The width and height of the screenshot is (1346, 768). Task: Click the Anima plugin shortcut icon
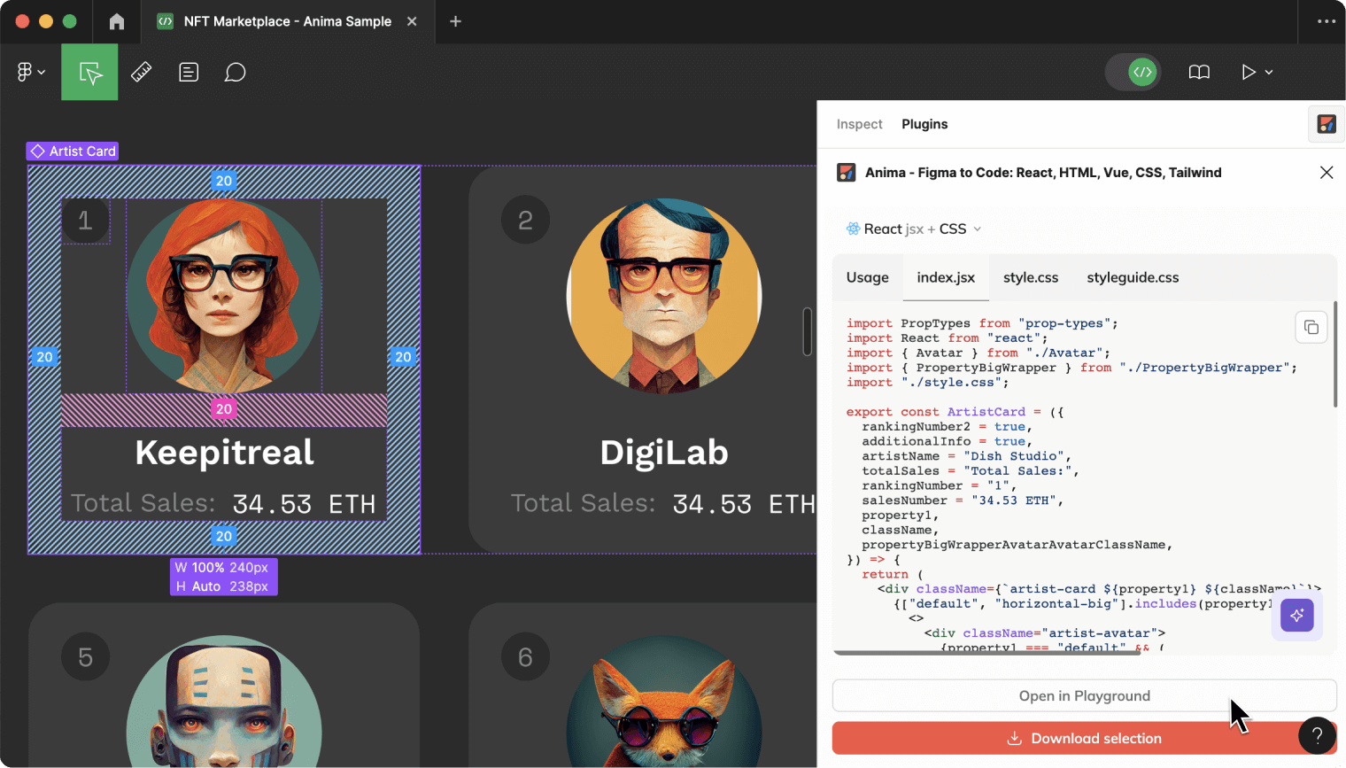(1326, 124)
